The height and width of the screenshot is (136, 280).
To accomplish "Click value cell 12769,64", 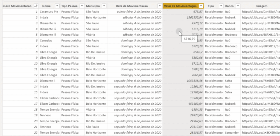I will tap(183, 92).
